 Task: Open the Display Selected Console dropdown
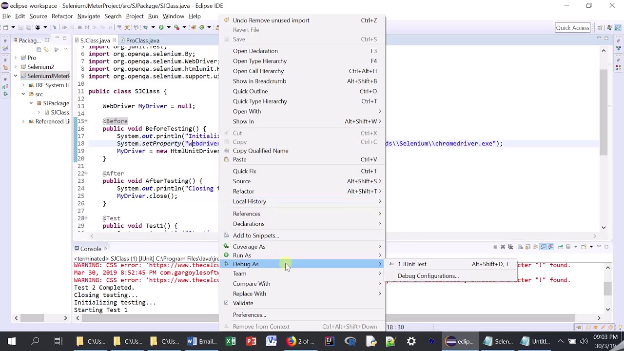tap(576, 247)
